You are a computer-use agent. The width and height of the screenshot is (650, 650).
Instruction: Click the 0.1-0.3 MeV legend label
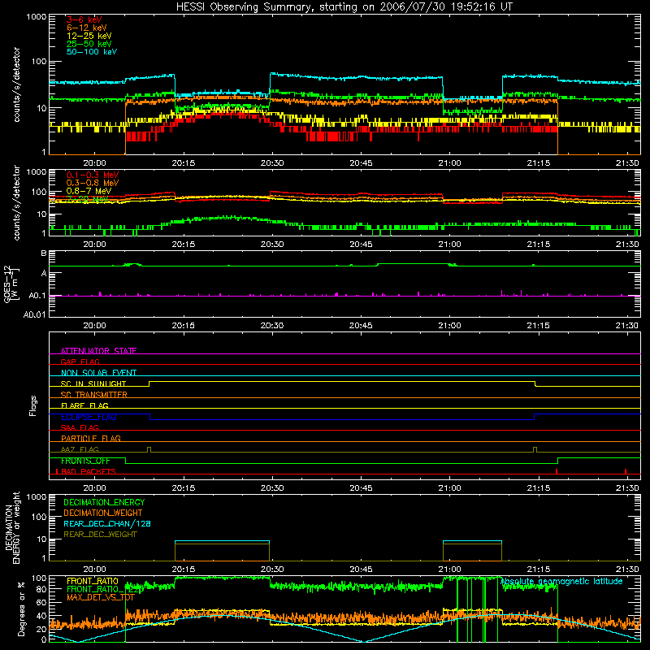tap(93, 175)
